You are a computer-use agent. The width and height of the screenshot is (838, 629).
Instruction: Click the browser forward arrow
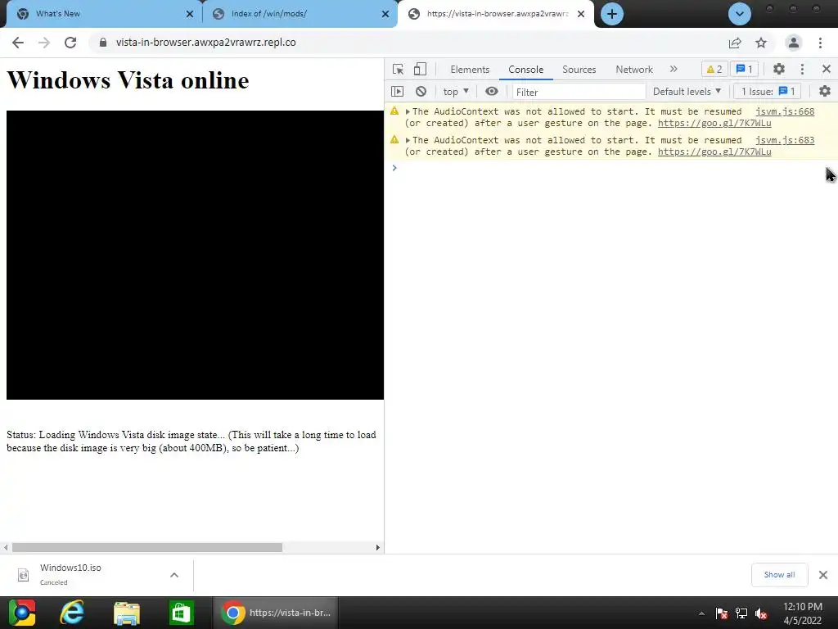(x=44, y=43)
